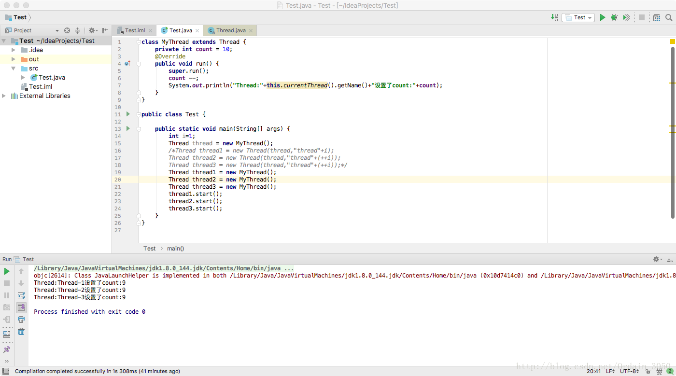Open the Project Structure icon
The width and height of the screenshot is (676, 376).
tap(657, 17)
